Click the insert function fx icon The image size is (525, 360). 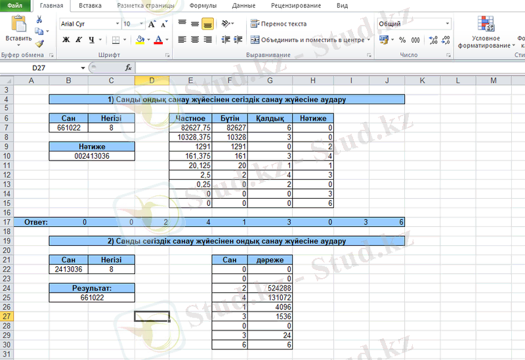(x=128, y=68)
